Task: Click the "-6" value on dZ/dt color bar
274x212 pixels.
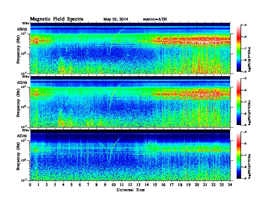Action: tap(245, 144)
